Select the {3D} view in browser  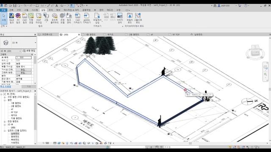13,128
